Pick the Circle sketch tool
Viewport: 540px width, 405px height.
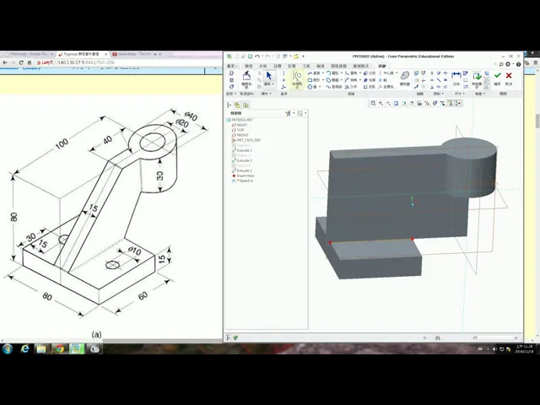click(x=311, y=87)
